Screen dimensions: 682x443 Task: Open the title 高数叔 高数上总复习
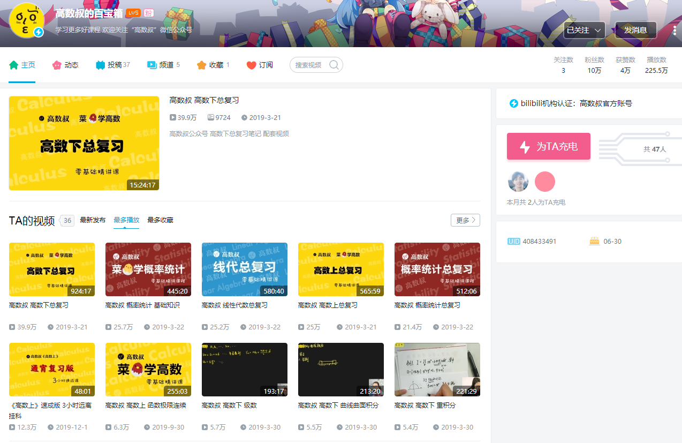pyautogui.click(x=328, y=305)
